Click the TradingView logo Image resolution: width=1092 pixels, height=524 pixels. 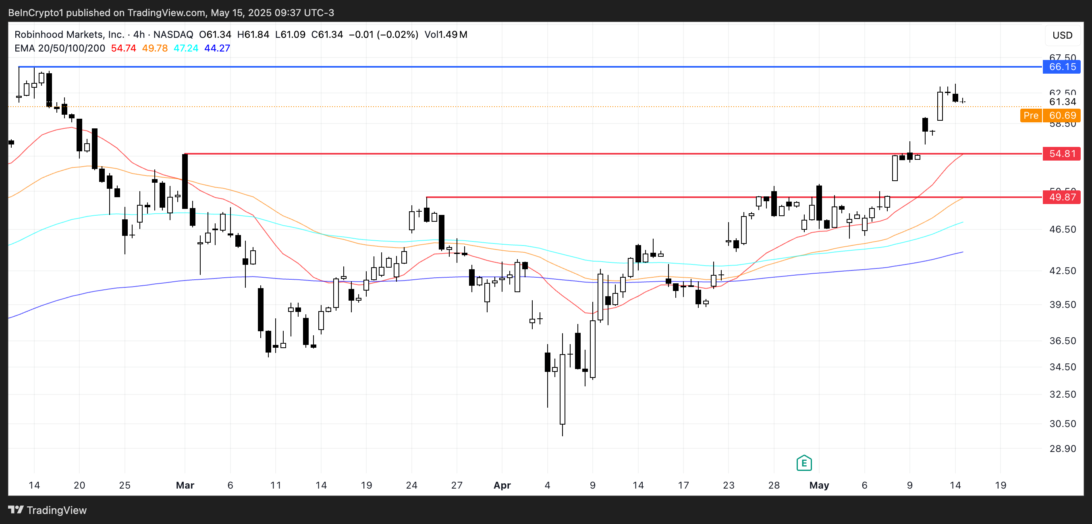pos(47,510)
